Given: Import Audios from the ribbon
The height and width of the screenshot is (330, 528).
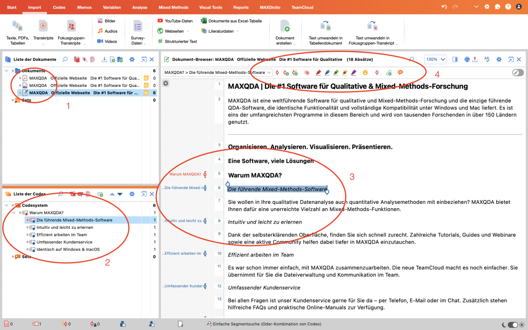Looking at the screenshot, I should tap(108, 31).
